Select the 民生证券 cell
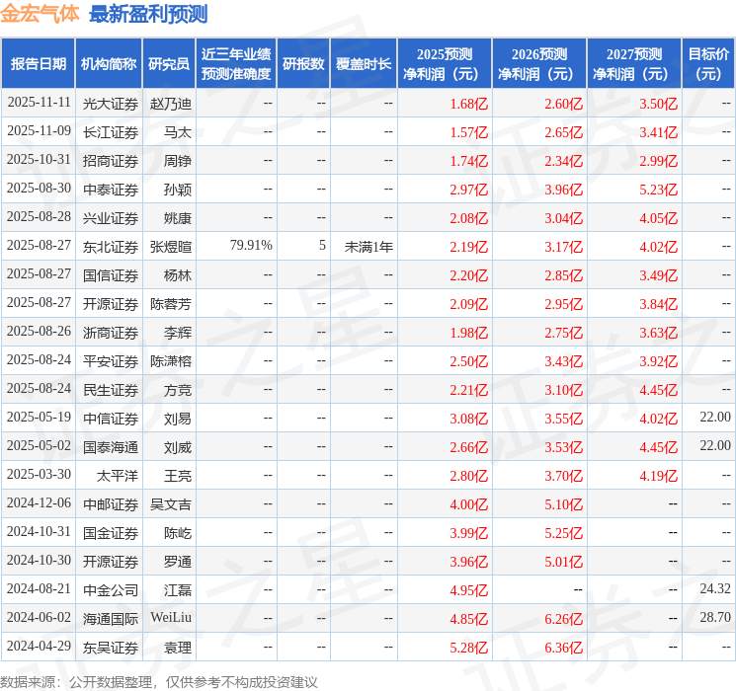This screenshot has width=736, height=691. point(111,390)
